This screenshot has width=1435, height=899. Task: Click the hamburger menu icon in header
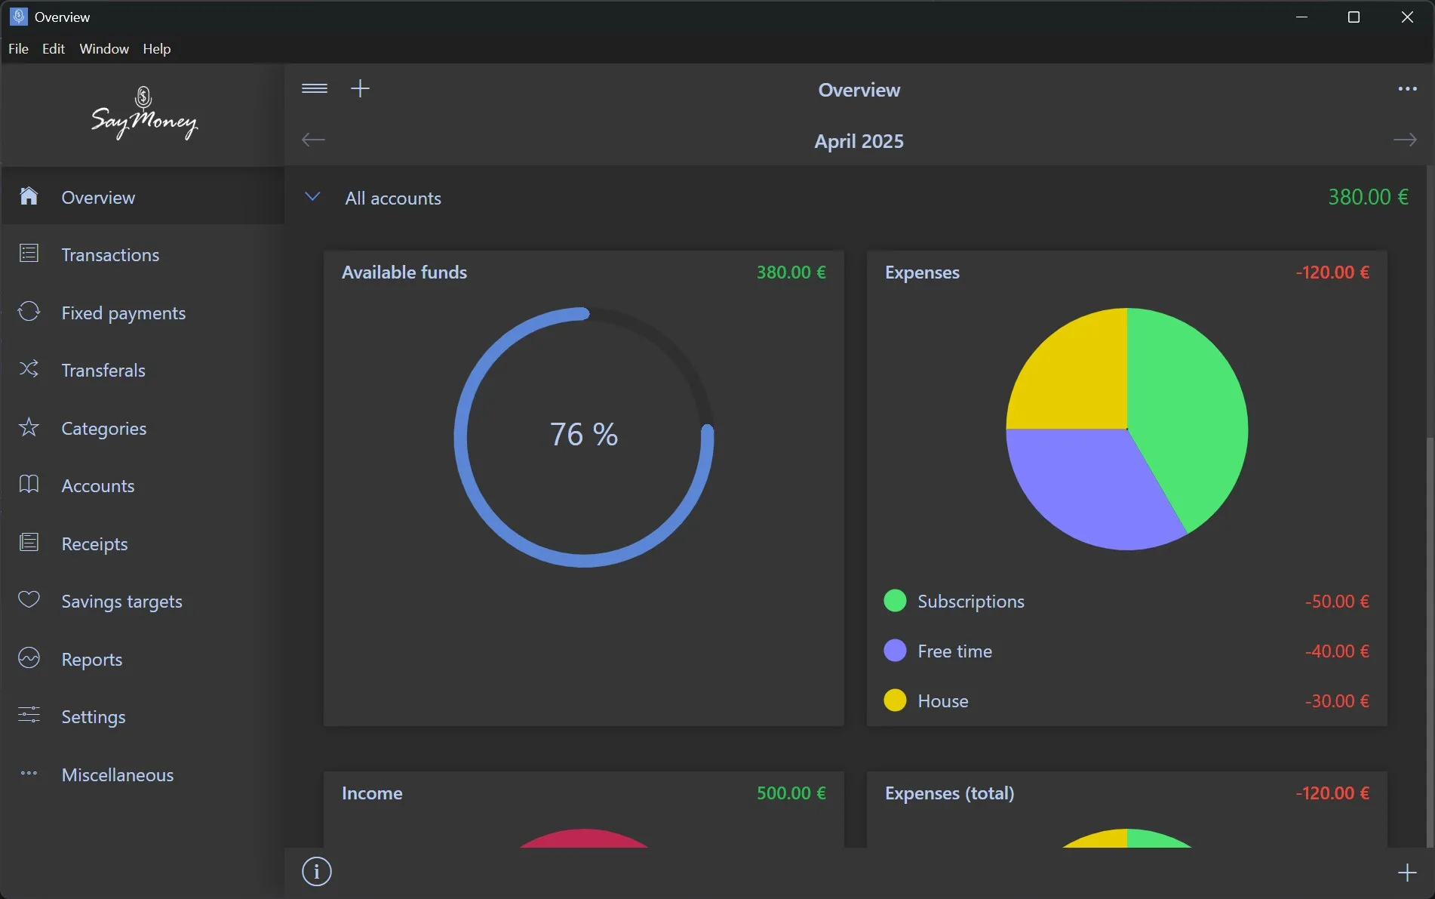click(x=314, y=89)
